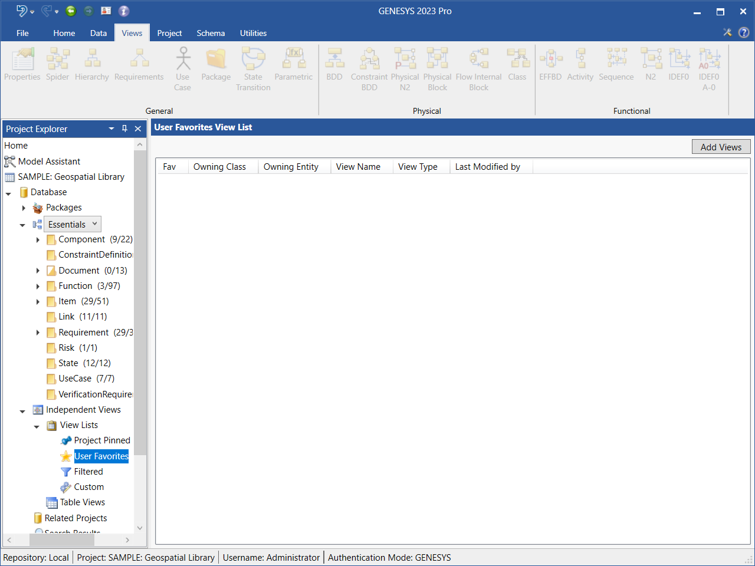This screenshot has height=566, width=755.
Task: Open the Hierarchy view icon
Action: [92, 60]
